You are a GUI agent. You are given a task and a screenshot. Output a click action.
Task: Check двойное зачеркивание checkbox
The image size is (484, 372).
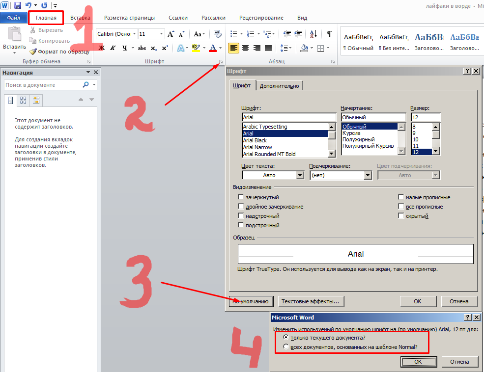[x=241, y=206]
